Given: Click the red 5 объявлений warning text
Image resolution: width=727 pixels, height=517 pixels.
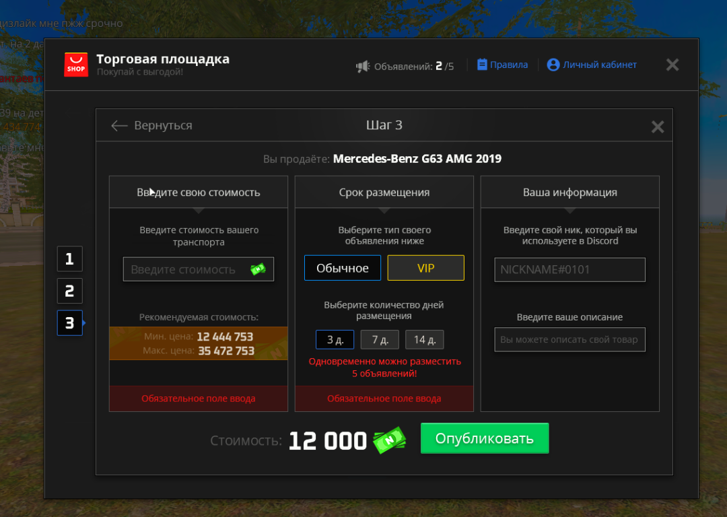Looking at the screenshot, I should pos(384,368).
